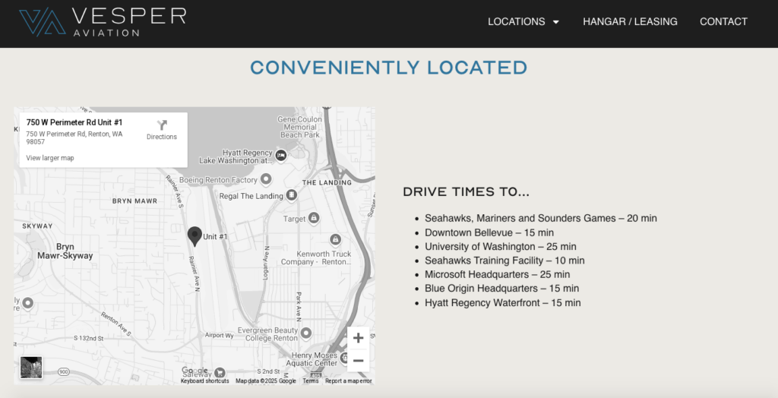Open the Locations dropdown menu
This screenshot has height=398, width=778.
pyautogui.click(x=523, y=22)
